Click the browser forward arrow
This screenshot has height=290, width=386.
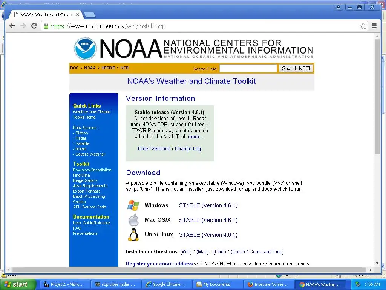[23, 26]
